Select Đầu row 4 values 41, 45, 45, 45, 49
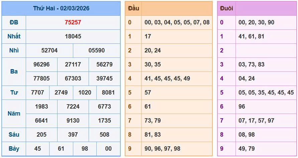The width and height of the screenshot is (298, 158). 167,78
